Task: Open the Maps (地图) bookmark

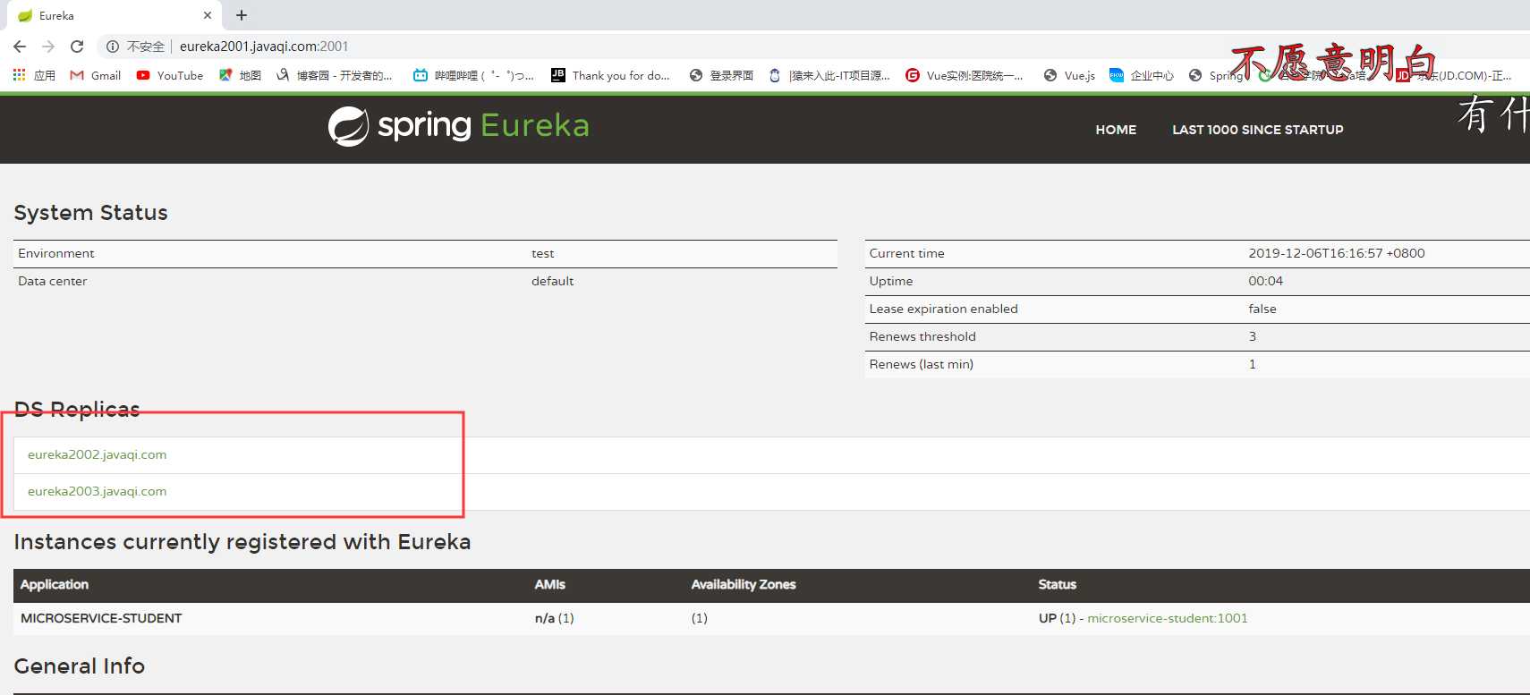Action: click(241, 75)
